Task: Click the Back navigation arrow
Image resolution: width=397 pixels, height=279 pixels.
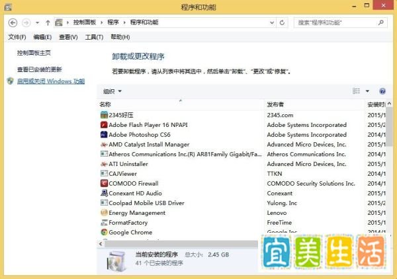Action: click(x=13, y=22)
